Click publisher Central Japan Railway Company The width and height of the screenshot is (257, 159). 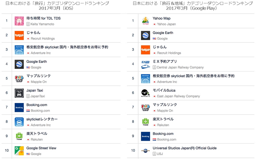tap(180, 67)
